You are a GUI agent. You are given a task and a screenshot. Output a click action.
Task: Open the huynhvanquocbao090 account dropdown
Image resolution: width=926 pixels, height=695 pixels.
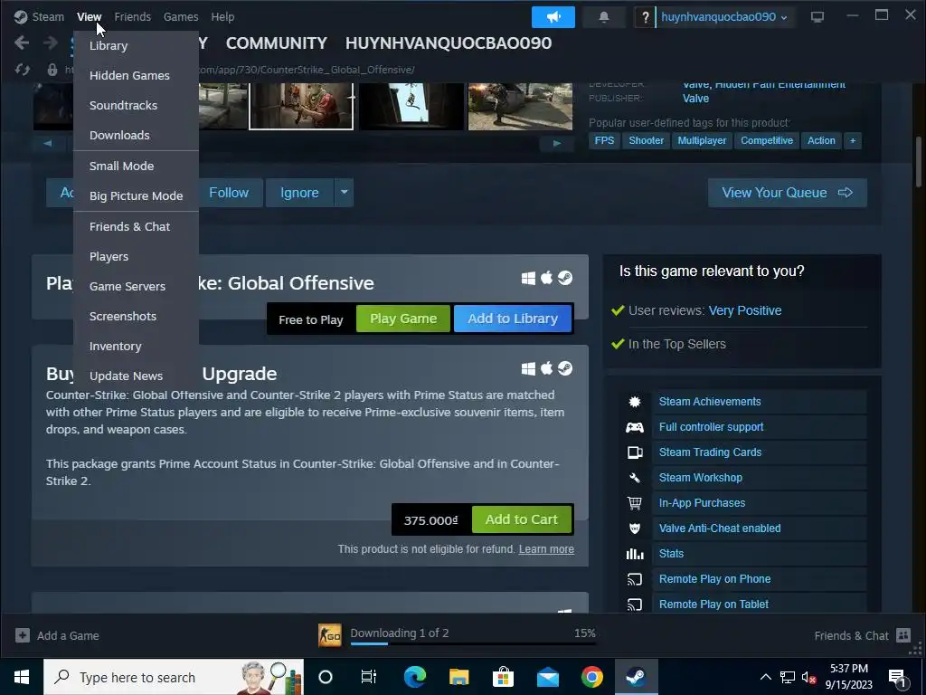pyautogui.click(x=724, y=17)
